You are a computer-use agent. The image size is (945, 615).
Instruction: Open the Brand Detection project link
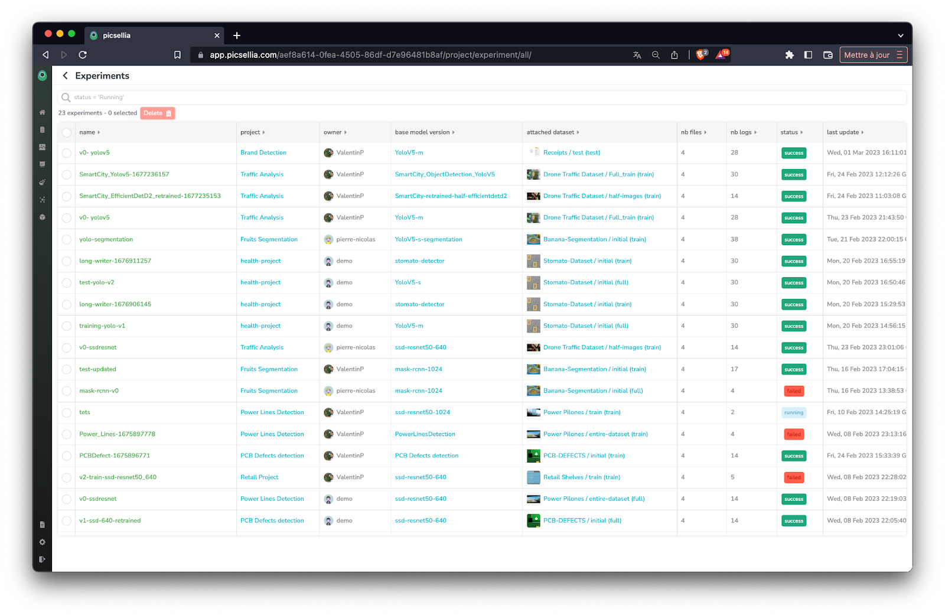(263, 153)
